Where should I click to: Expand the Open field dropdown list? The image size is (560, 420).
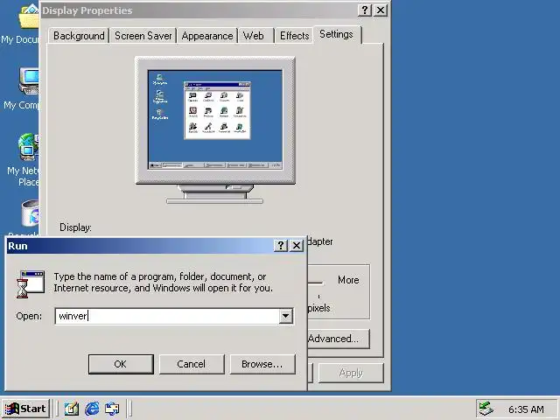point(286,316)
